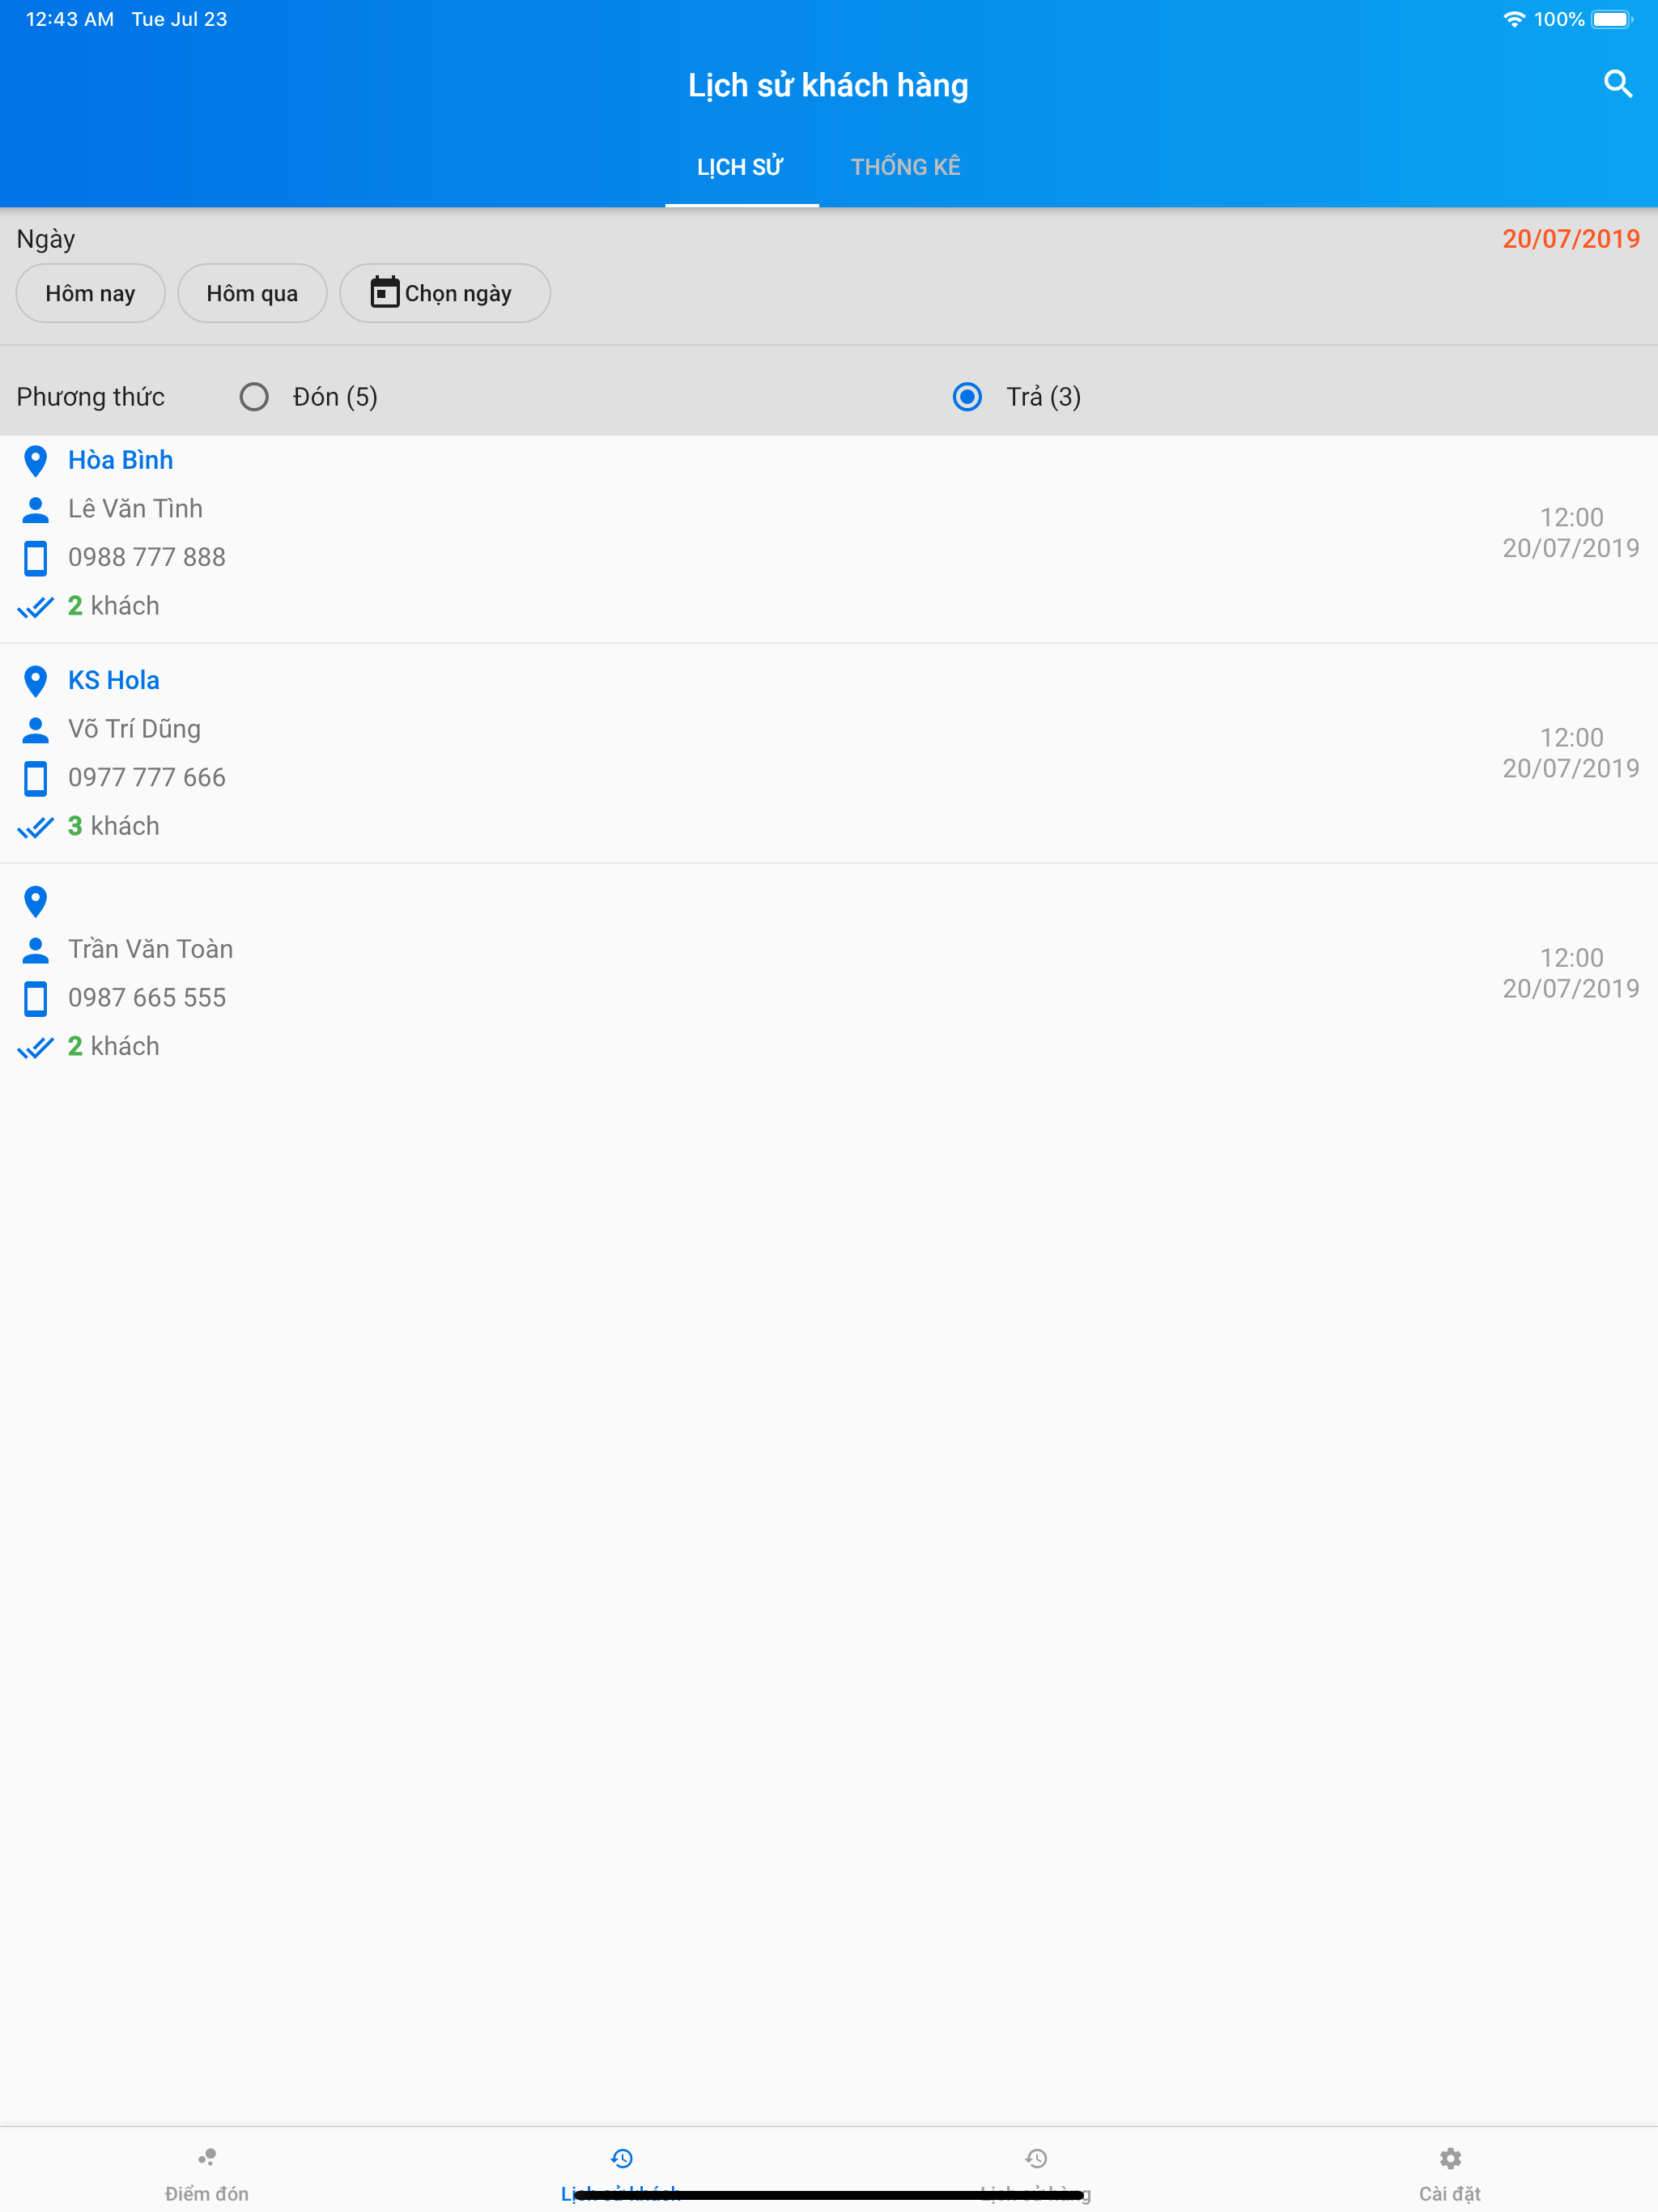Click 12:00 timestamp in Trần Văn Toàn row
The width and height of the screenshot is (1658, 2212).
click(x=1571, y=957)
